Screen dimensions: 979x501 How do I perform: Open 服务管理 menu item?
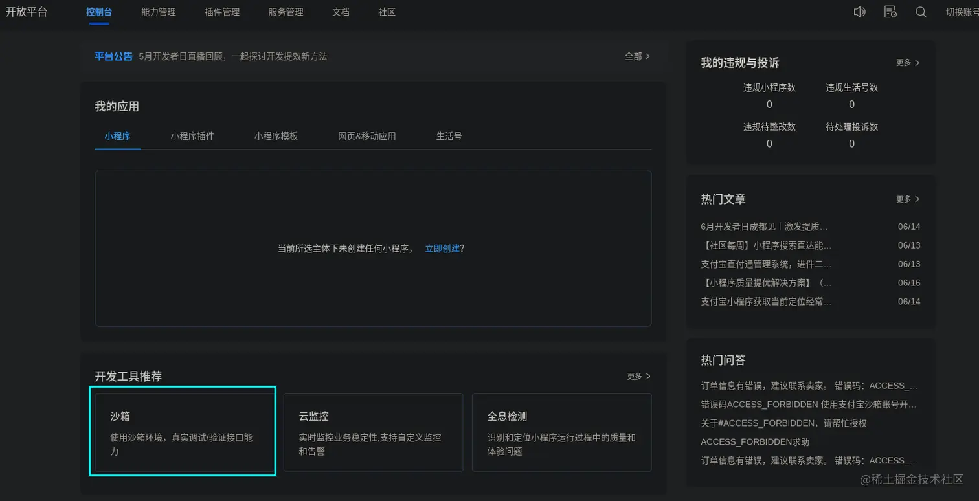point(286,12)
